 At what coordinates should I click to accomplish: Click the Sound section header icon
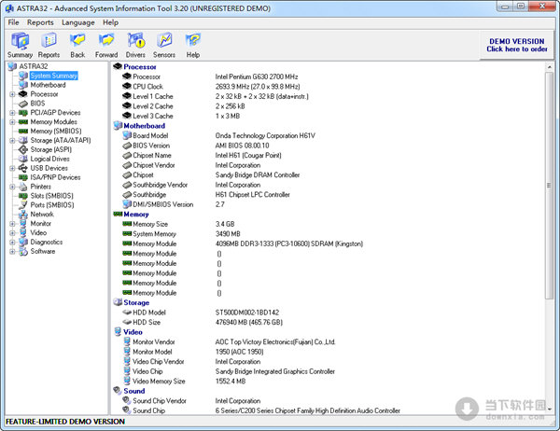(x=118, y=391)
